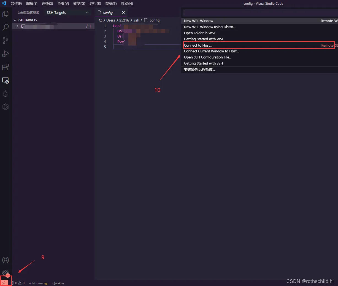Click the command palette input field

pos(260,13)
